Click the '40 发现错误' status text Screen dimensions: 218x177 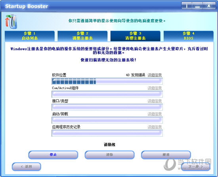pos(136,75)
